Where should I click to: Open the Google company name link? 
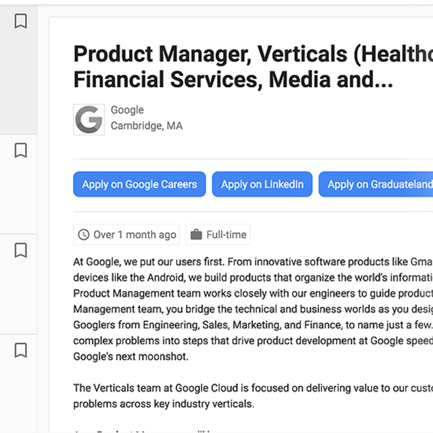click(x=127, y=110)
